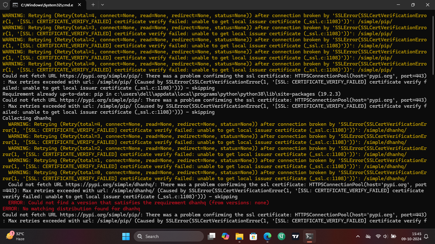Viewport: 435px width, 244px height.
Task: Open the weather widget showing 32°C Haze
Action: 16,236
